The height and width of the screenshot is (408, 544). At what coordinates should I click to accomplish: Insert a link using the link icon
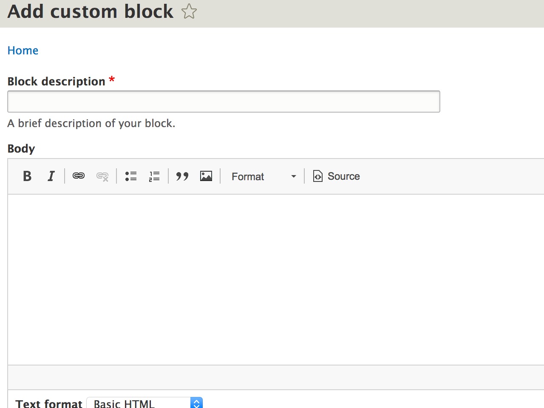click(x=78, y=176)
